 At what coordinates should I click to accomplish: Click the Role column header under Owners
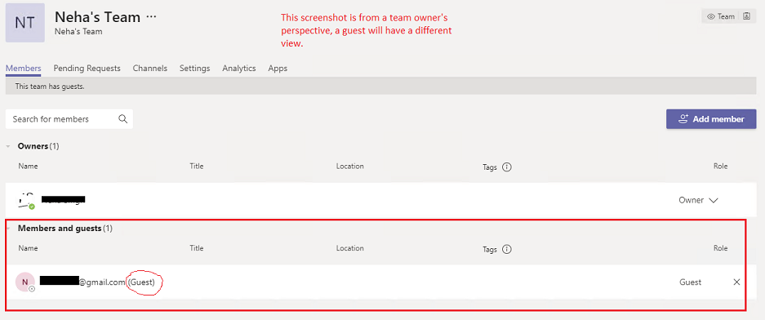click(720, 167)
